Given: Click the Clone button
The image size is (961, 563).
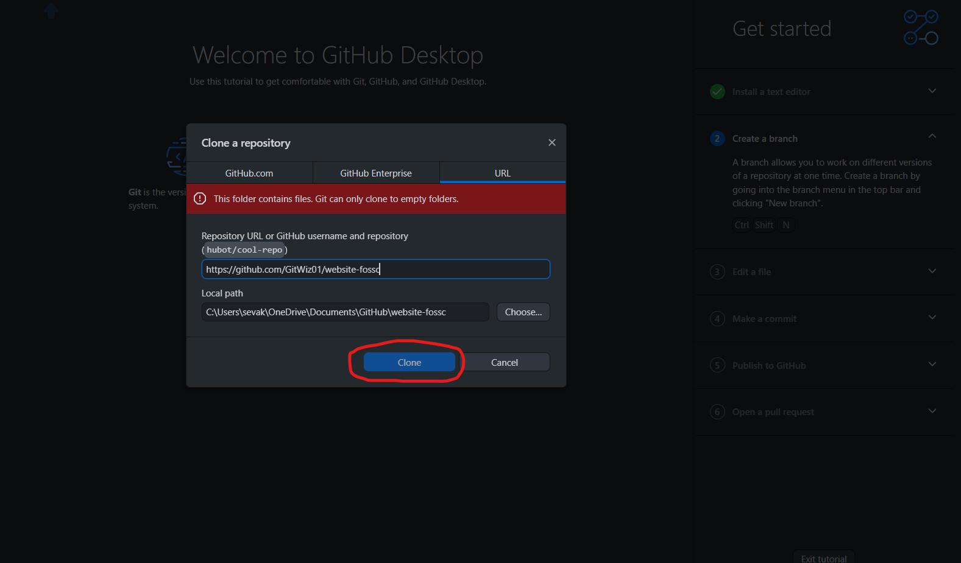Looking at the screenshot, I should point(410,362).
